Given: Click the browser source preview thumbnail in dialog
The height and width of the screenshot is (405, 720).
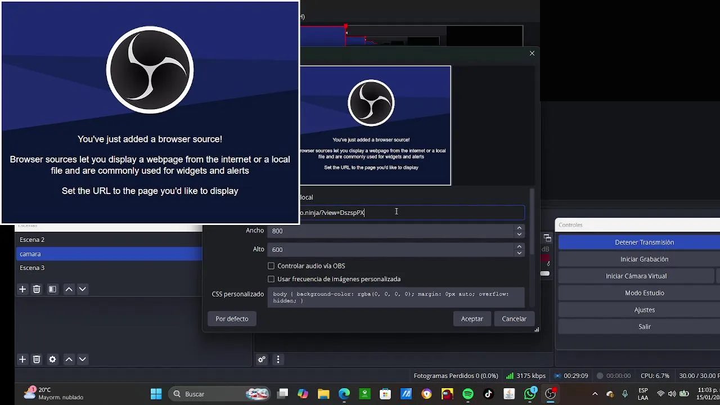Looking at the screenshot, I should click(x=375, y=125).
